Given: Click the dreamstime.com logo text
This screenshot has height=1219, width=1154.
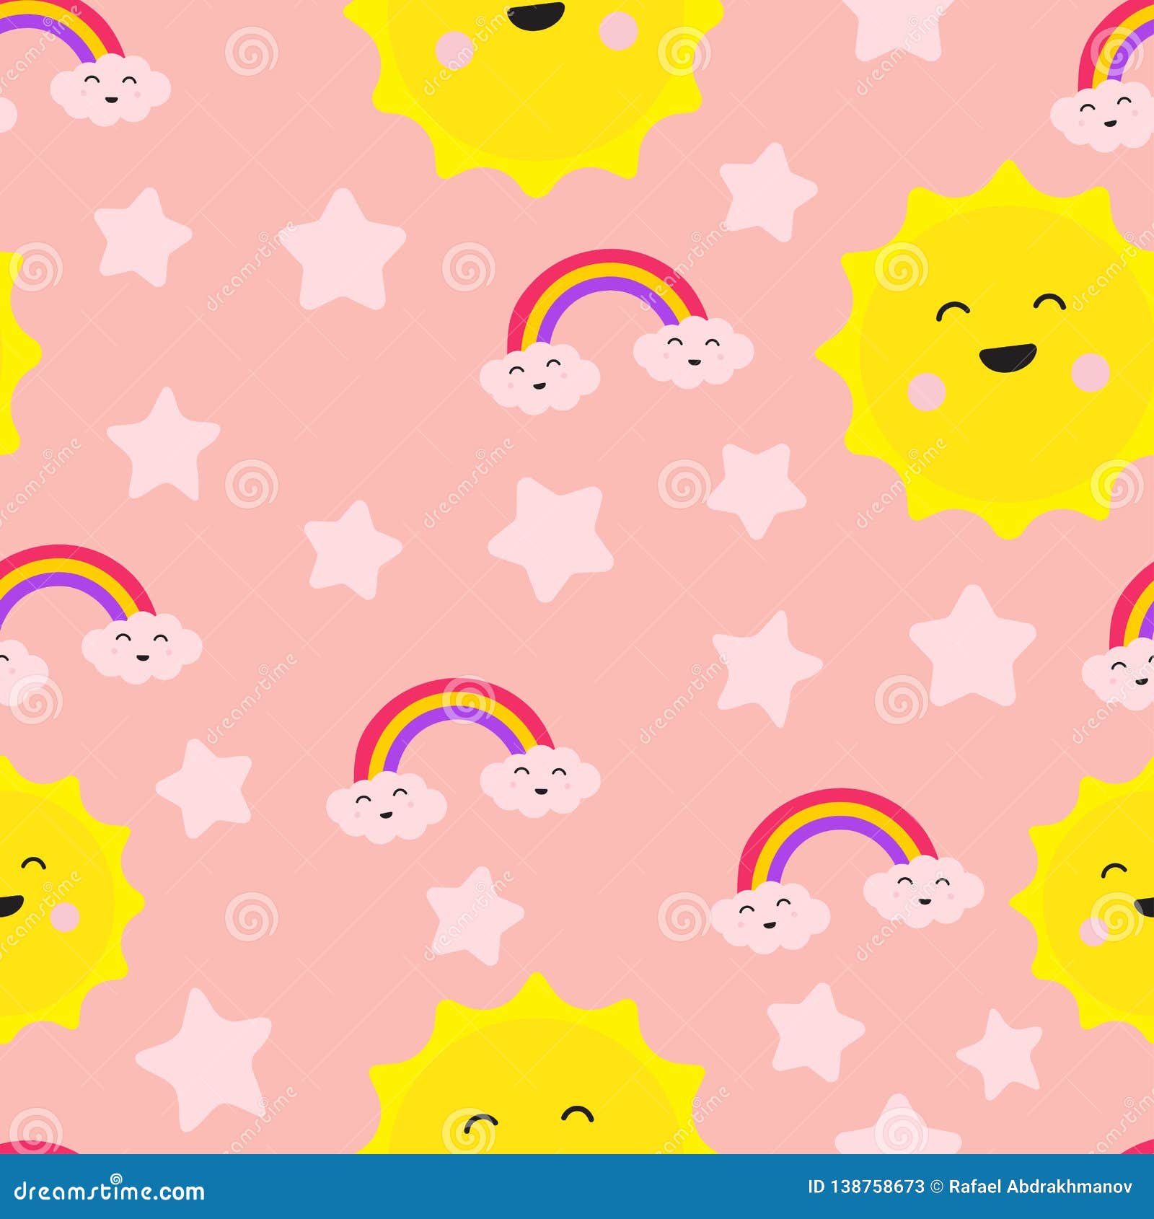Looking at the screenshot, I should 110,1190.
